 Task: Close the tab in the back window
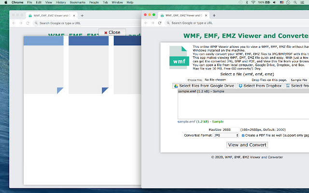[74, 15]
